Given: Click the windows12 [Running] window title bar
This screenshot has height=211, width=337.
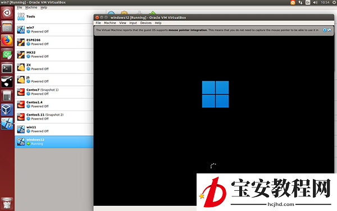Looking at the screenshot, I should [x=214, y=17].
